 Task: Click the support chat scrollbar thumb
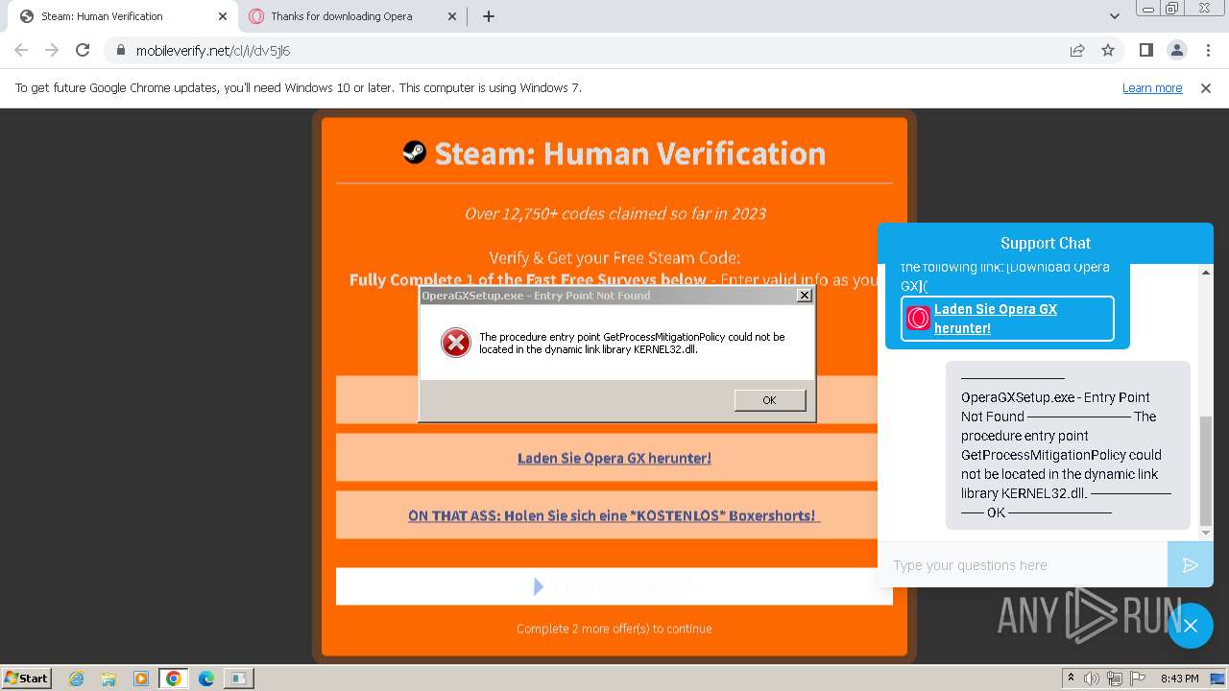pos(1207,470)
